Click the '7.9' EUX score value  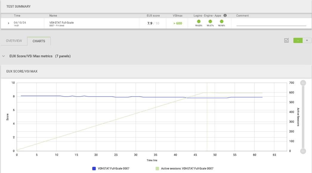(x=150, y=23)
